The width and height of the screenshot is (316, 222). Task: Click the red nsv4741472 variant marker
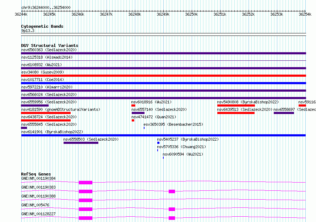tap(133, 120)
